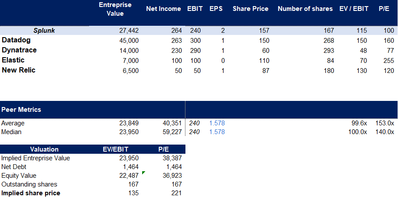Select Splunk net income 264
The height and width of the screenshot is (197, 398).
(176, 31)
